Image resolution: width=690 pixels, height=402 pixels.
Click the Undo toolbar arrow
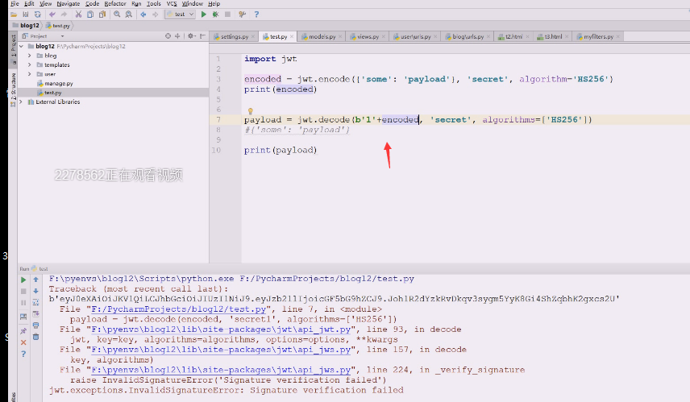[52, 15]
